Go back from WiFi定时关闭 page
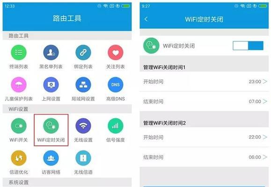The image size is (271, 187). coord(146,19)
